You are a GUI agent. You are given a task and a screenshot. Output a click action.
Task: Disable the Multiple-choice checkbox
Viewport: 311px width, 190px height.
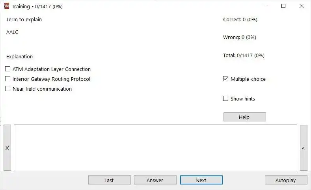(226, 79)
